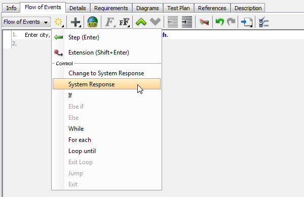Select the highlighted System Response item

[106, 84]
